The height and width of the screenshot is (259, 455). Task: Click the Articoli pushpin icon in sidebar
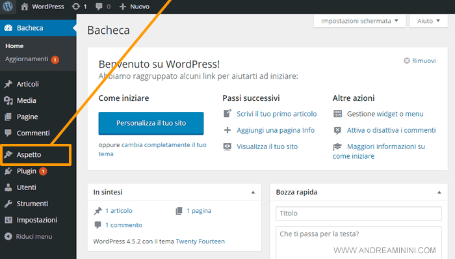pyautogui.click(x=8, y=84)
